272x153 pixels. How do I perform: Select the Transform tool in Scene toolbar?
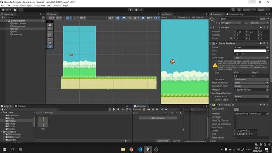pyautogui.click(x=50, y=43)
